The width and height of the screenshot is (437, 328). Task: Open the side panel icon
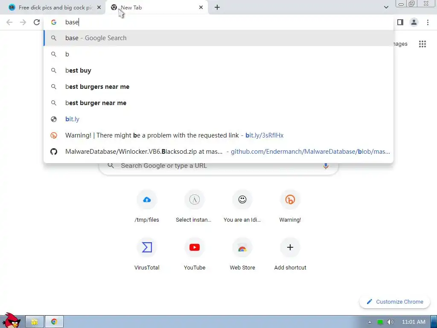pos(400,22)
